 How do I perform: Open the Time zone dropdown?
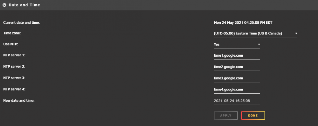[x=256, y=34]
